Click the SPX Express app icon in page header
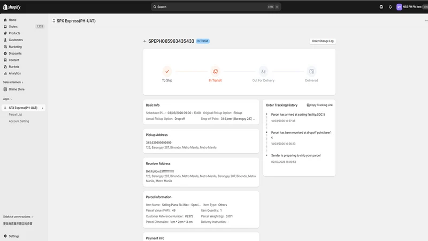 tap(54, 21)
